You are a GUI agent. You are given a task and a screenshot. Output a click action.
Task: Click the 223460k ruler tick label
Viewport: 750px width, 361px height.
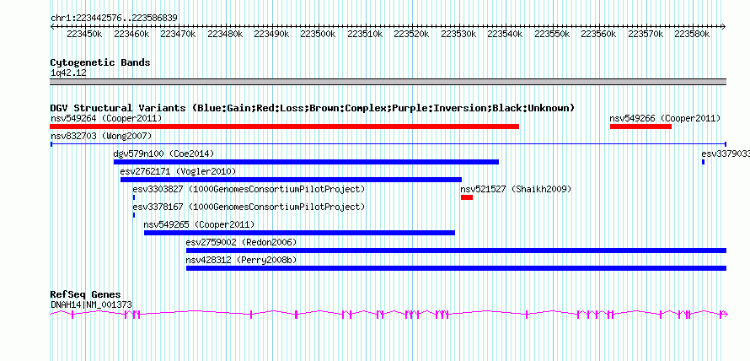click(131, 35)
